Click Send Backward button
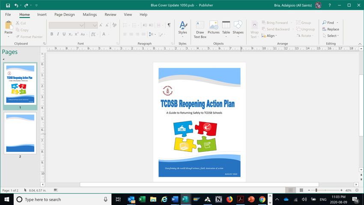The width and height of the screenshot is (364, 205). coord(276,29)
